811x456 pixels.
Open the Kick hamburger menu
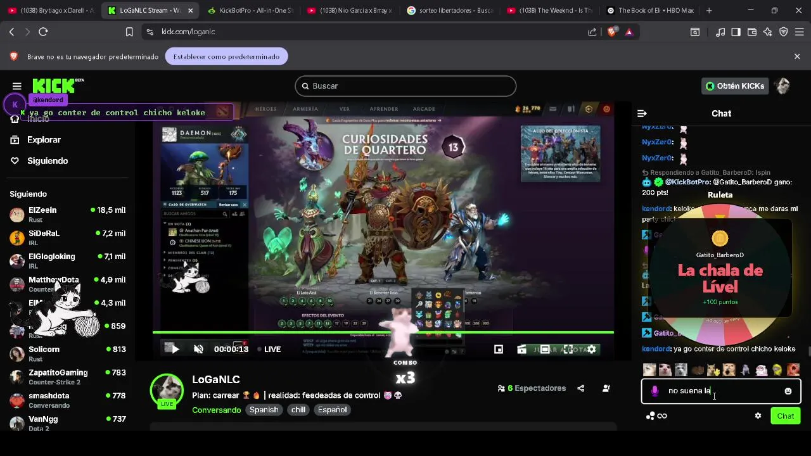click(x=17, y=86)
